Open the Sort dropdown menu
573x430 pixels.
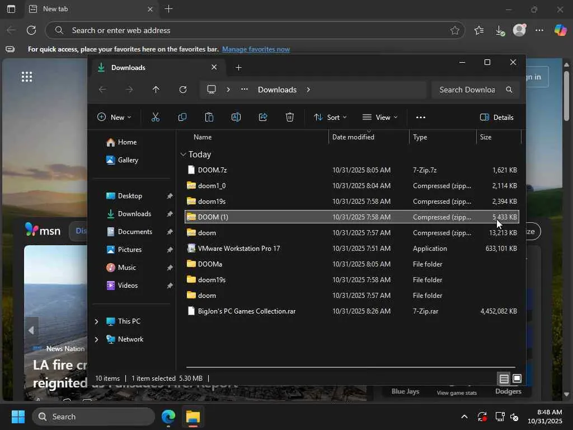point(330,117)
